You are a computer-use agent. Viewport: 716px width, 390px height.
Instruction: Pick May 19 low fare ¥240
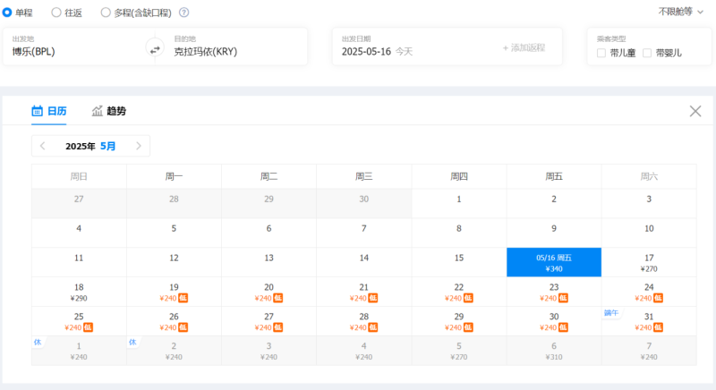coord(174,292)
